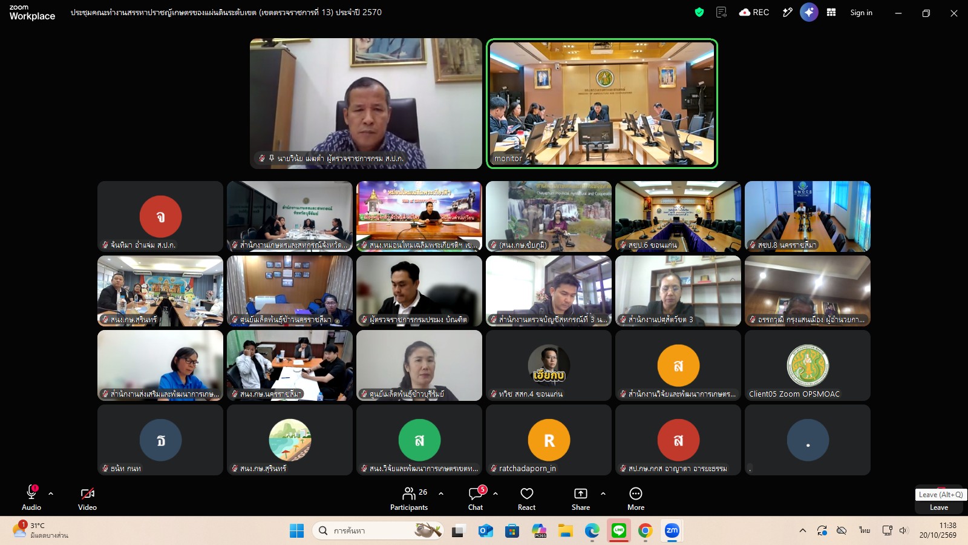Screen dimensions: 968x545
Task: Select the Client05 Zoom OPSMOAC tile
Action: [808, 365]
